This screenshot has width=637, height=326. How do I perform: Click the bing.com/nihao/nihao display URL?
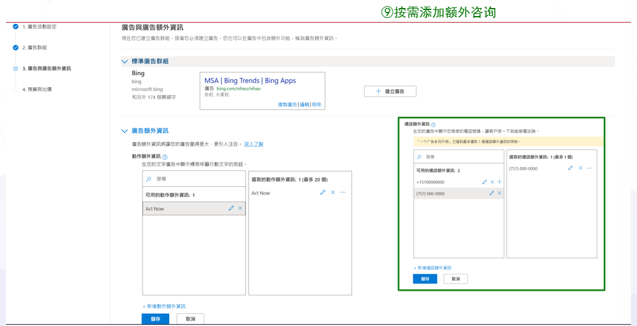(238, 88)
